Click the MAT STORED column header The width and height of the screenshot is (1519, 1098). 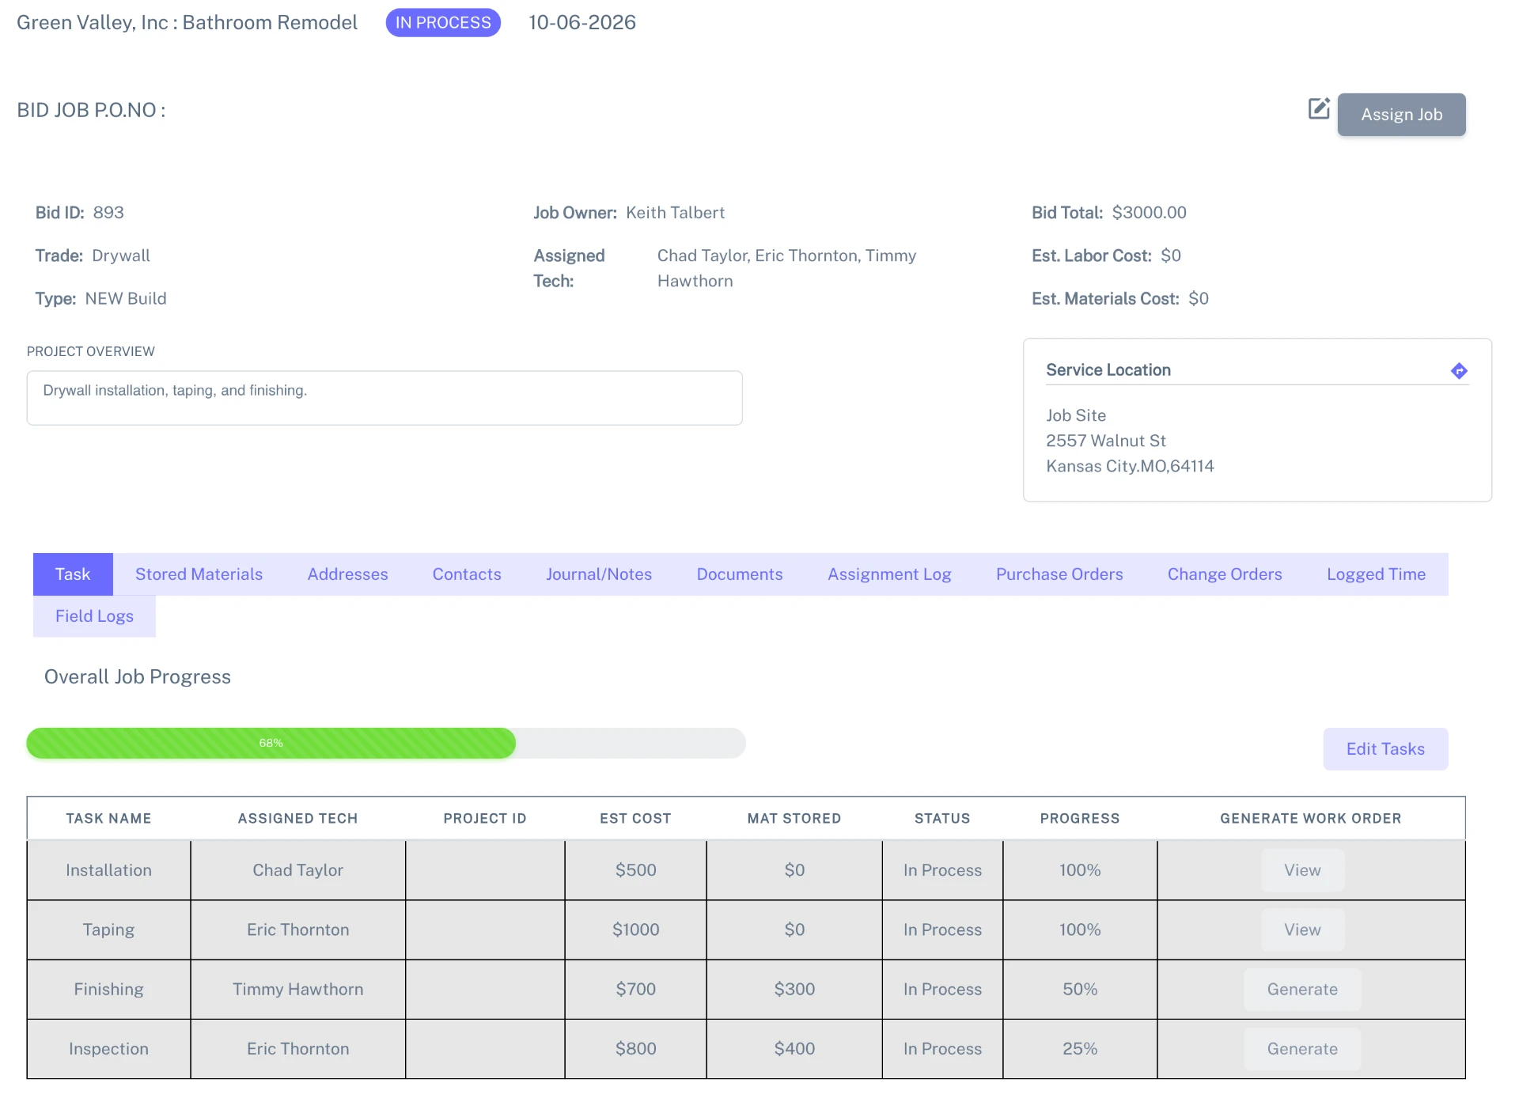click(794, 818)
